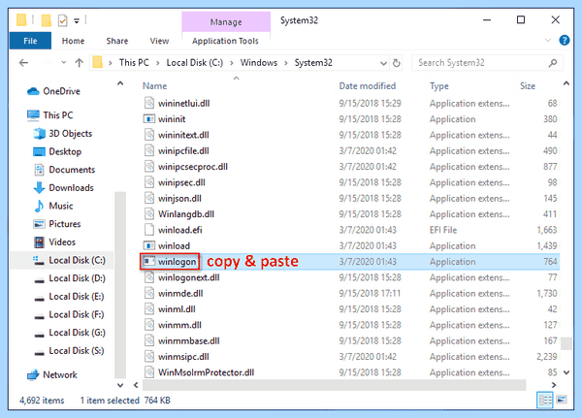Click the Properties quick access icon
The image size is (582, 418).
[x=63, y=20]
